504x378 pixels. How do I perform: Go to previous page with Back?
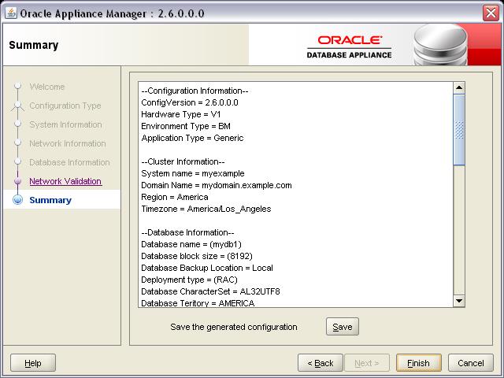(x=321, y=363)
